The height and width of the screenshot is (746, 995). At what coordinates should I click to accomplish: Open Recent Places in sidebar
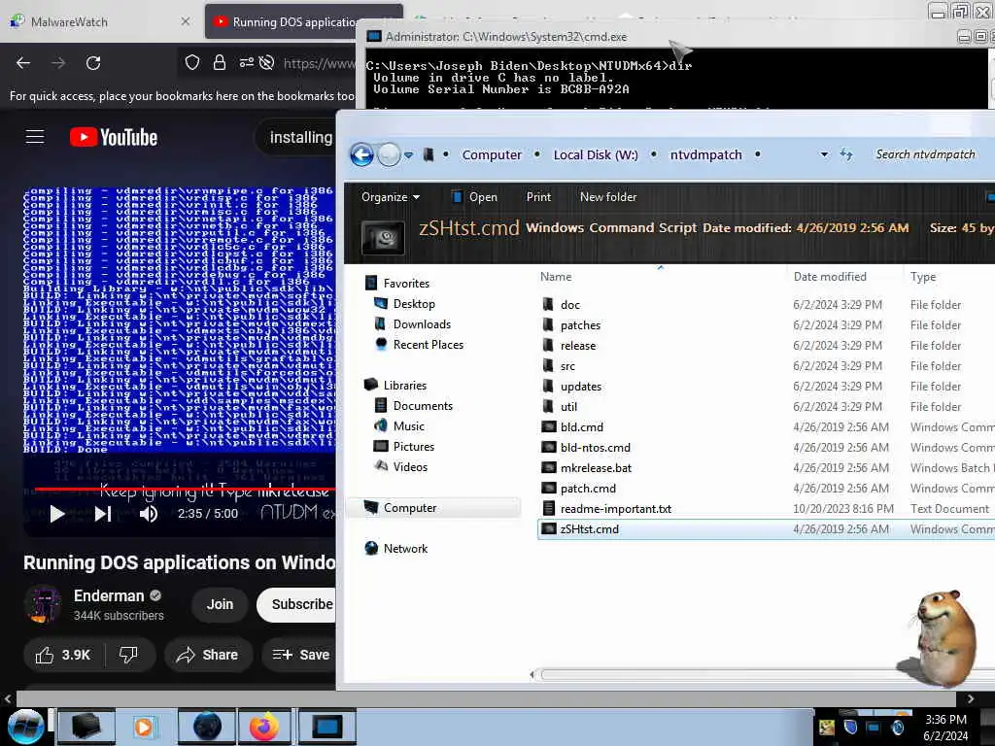428,345
